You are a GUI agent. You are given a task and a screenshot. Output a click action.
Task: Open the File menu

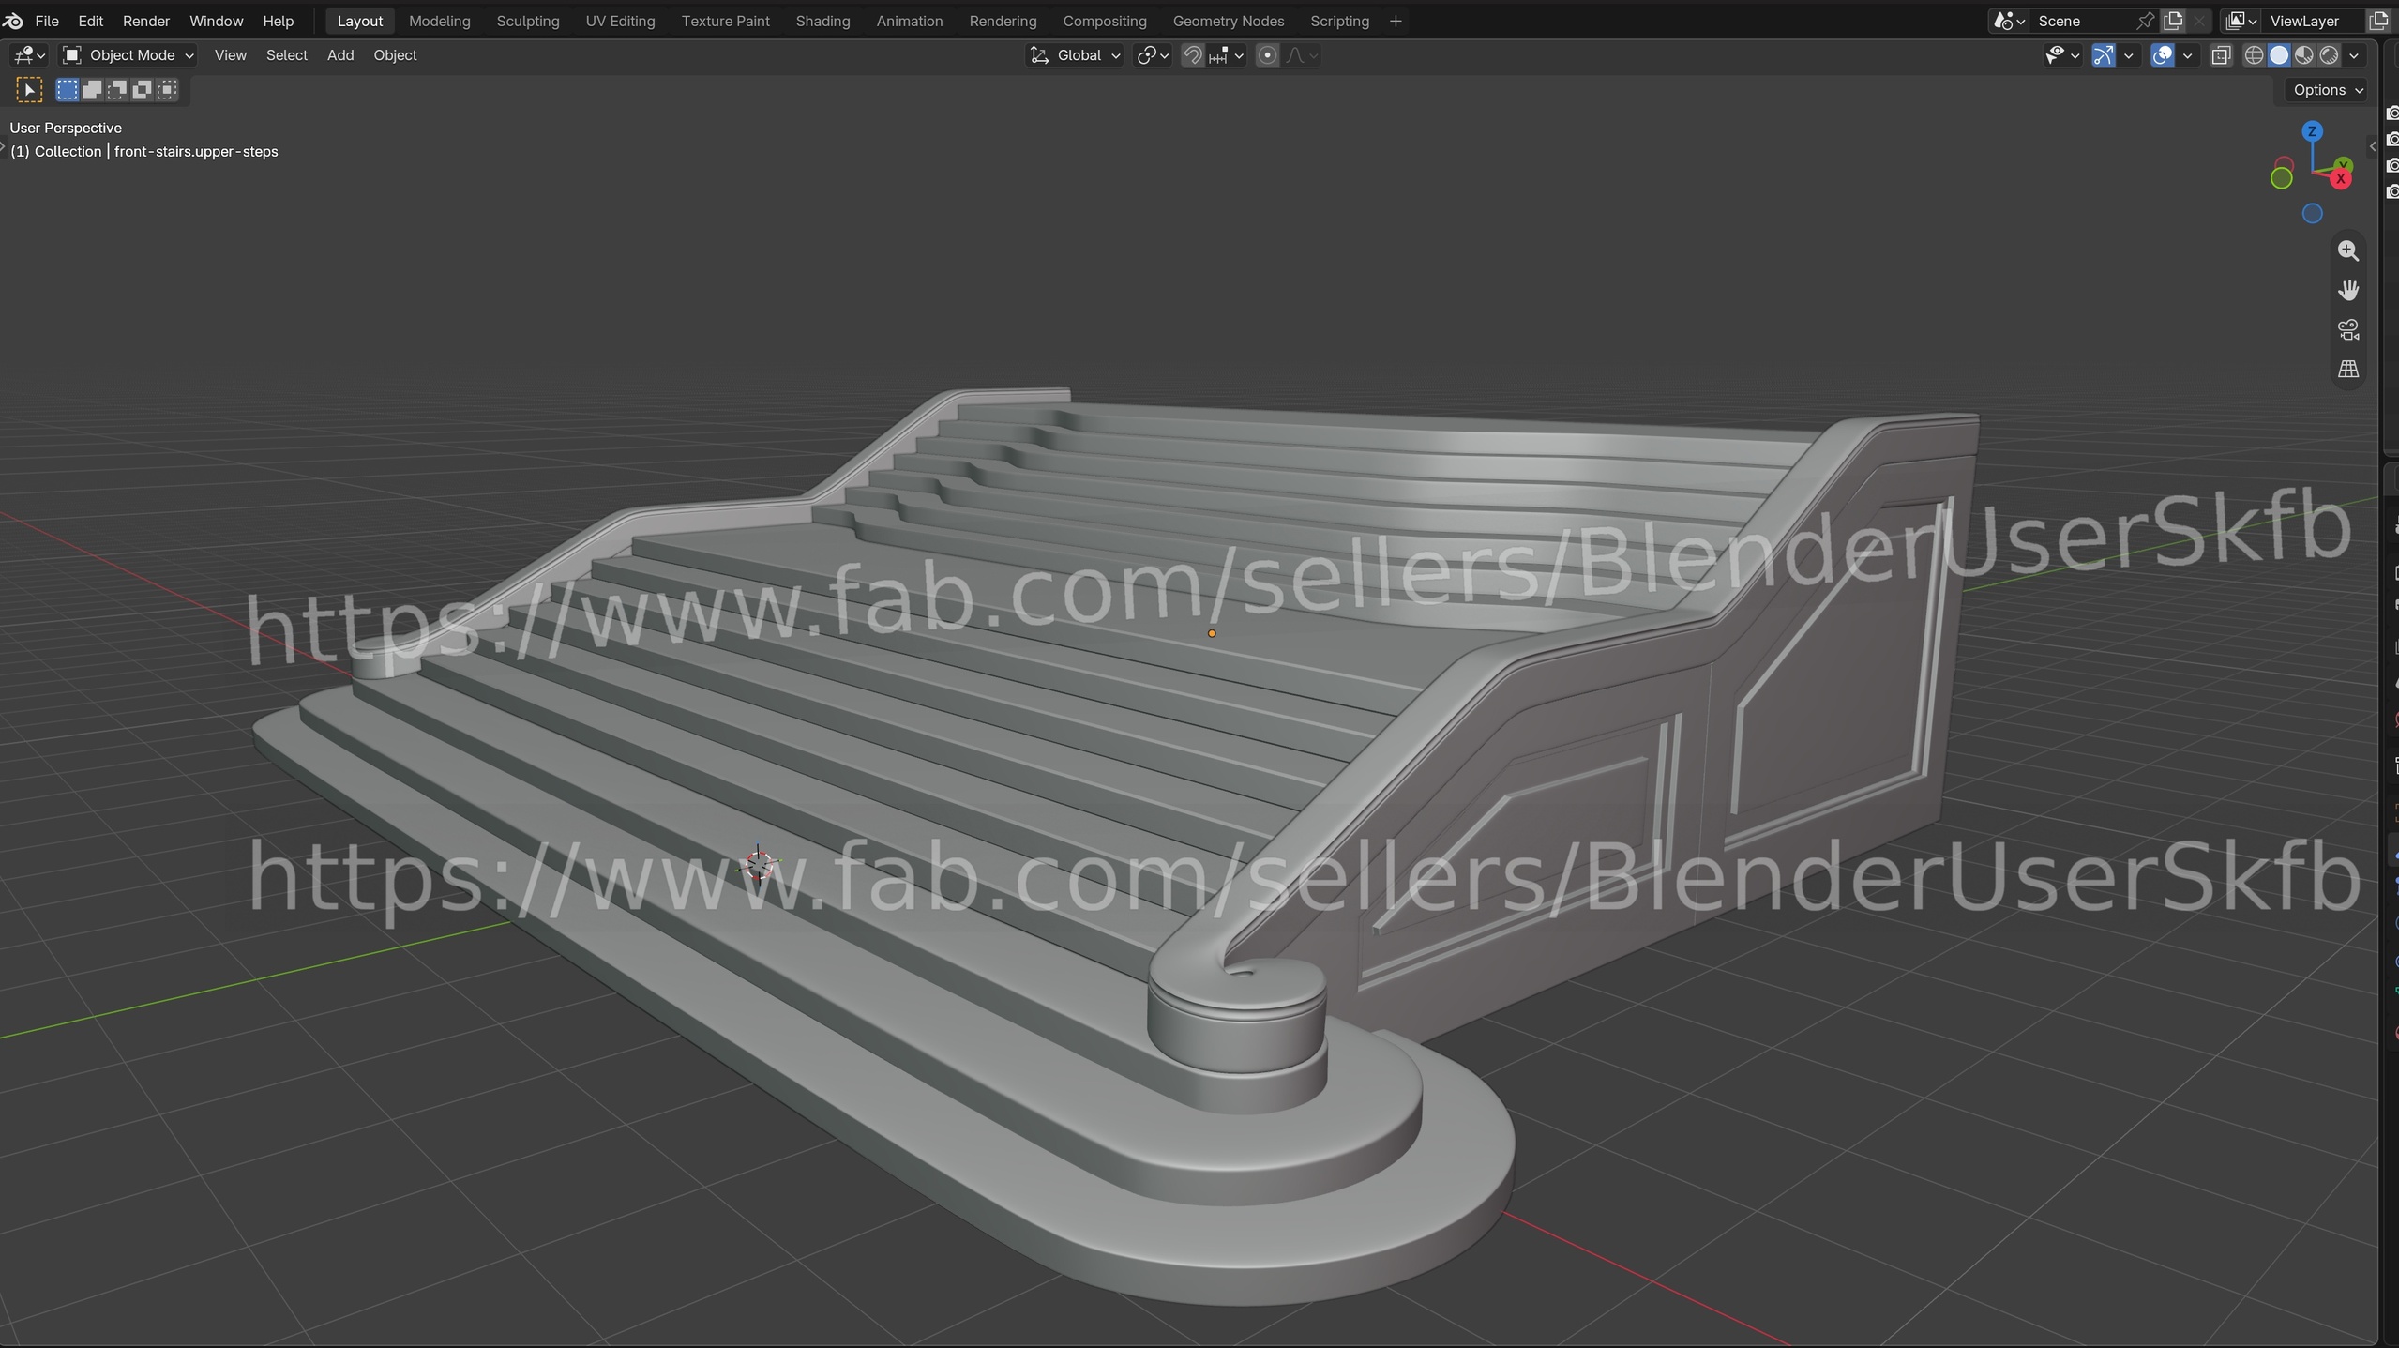pos(47,21)
